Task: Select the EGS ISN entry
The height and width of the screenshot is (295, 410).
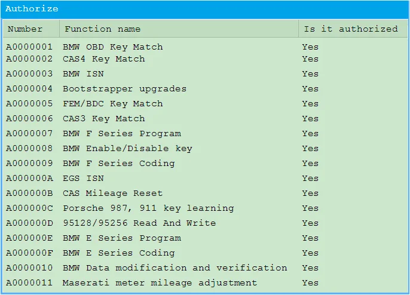Action: pyautogui.click(x=83, y=179)
